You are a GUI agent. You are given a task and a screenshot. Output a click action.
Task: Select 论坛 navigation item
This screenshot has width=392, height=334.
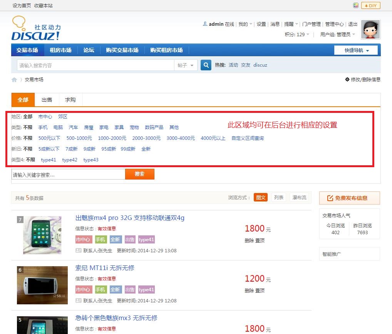tap(89, 50)
